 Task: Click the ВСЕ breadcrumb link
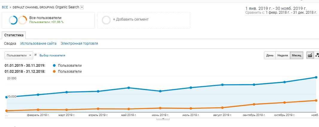[x=5, y=7]
